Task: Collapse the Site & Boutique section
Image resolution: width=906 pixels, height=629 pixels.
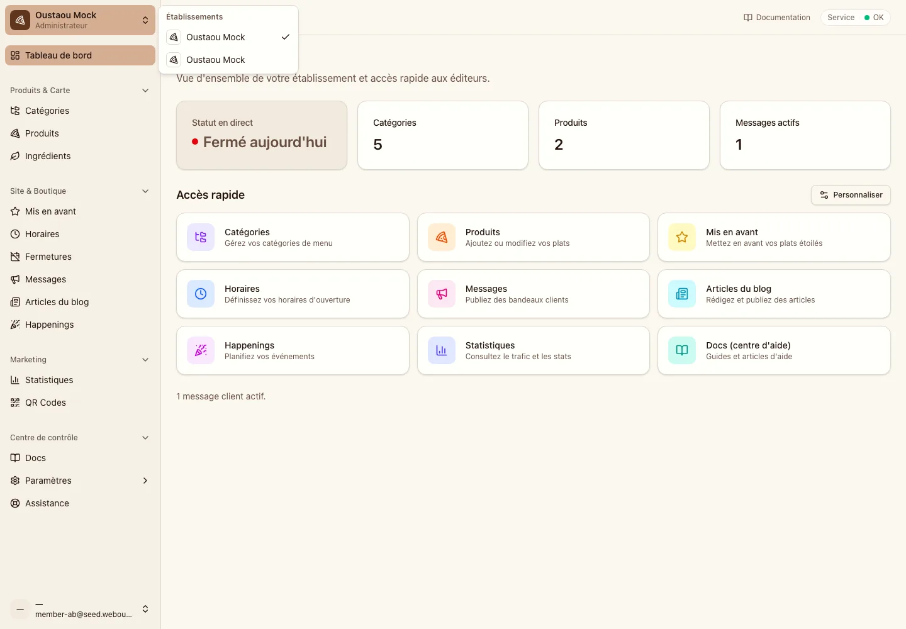Action: pos(145,191)
